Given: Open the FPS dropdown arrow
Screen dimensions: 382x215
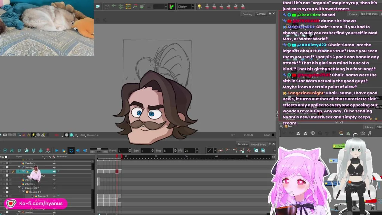Looking at the screenshot, I should coord(197,150).
